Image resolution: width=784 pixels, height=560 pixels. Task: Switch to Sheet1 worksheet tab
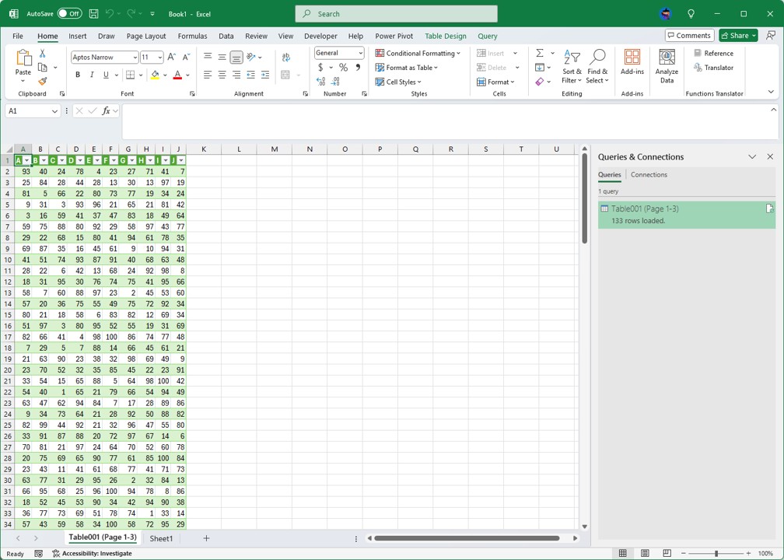161,538
